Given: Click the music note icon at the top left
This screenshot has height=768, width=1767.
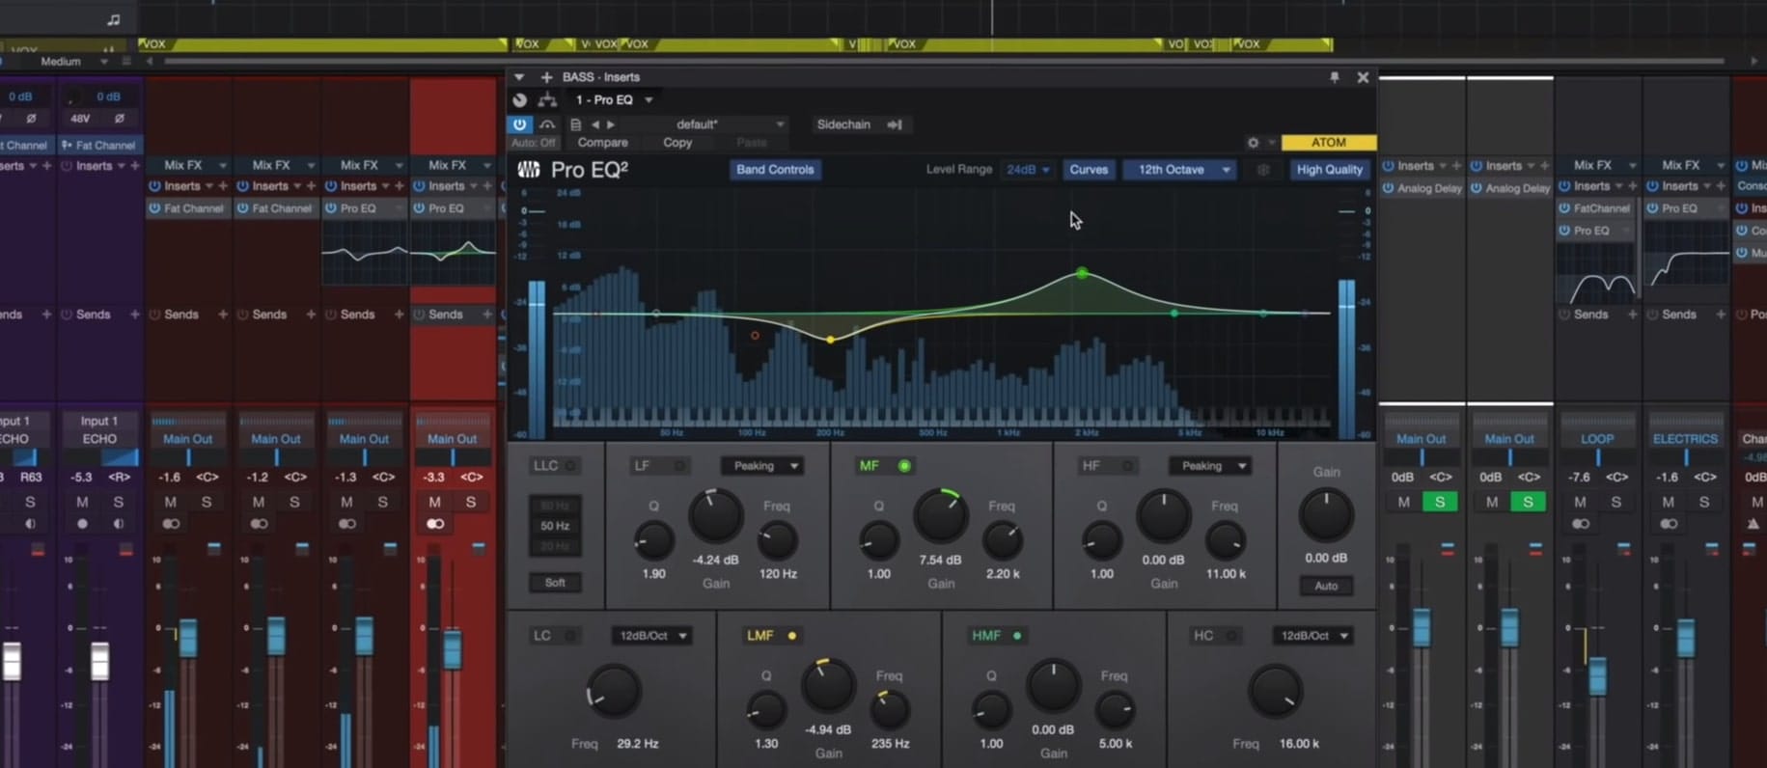Looking at the screenshot, I should (113, 19).
